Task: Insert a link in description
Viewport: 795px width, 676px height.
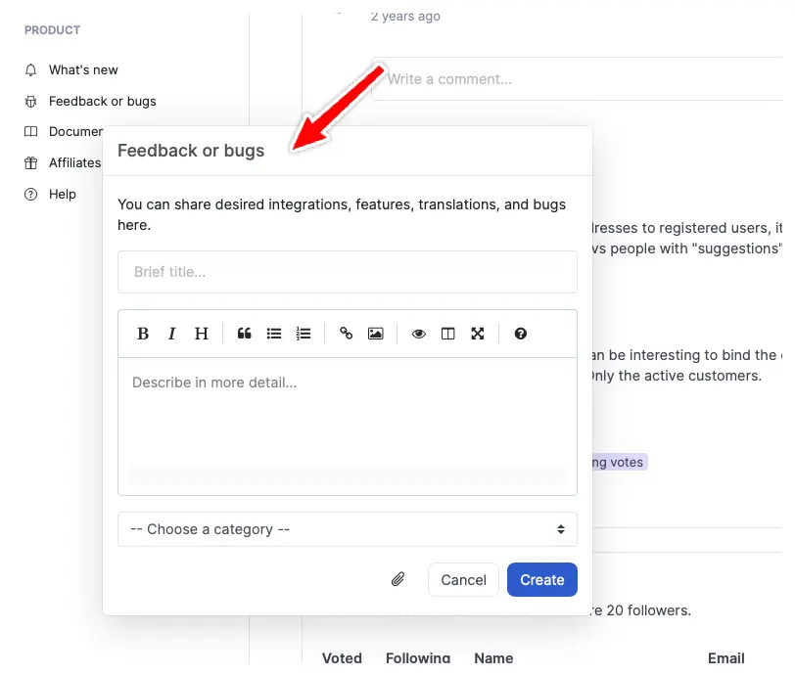Action: (x=347, y=334)
